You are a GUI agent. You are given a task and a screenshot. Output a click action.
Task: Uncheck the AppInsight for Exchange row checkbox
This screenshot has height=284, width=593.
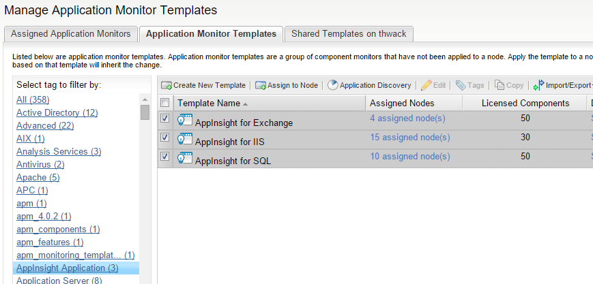pos(165,119)
